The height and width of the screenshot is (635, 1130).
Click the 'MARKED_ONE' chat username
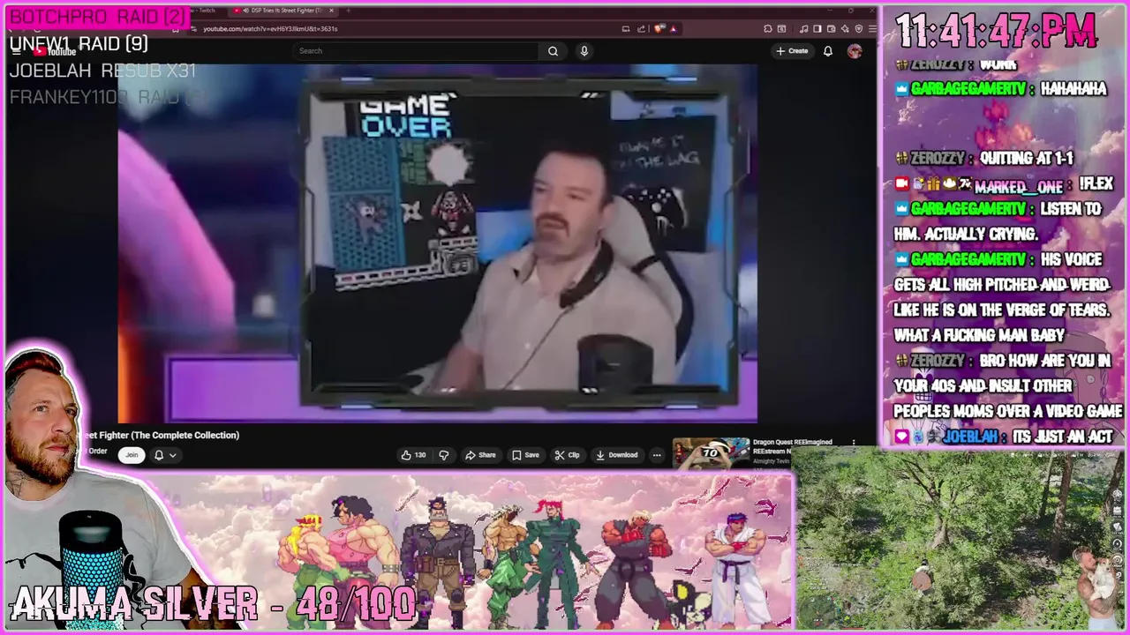(1018, 185)
